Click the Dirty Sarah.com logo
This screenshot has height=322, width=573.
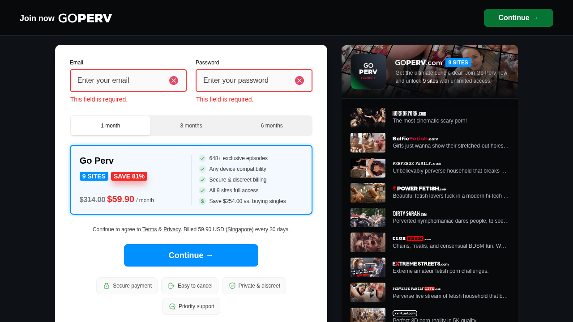pos(410,214)
